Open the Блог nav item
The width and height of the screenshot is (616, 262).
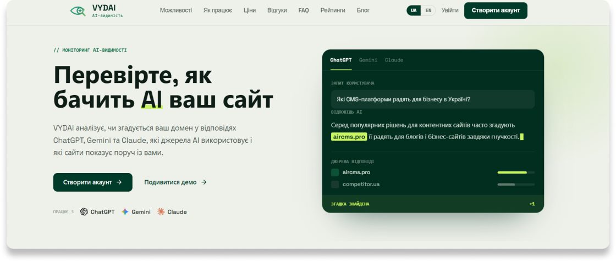click(x=363, y=10)
